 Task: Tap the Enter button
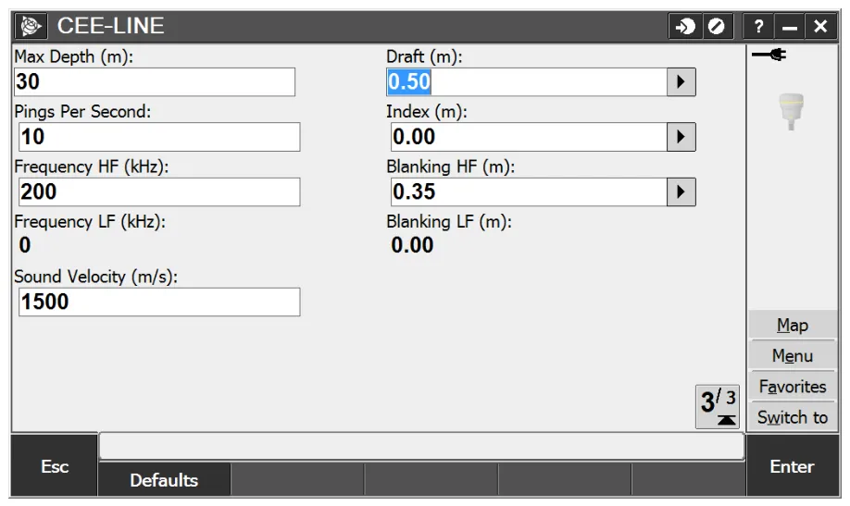click(x=792, y=466)
